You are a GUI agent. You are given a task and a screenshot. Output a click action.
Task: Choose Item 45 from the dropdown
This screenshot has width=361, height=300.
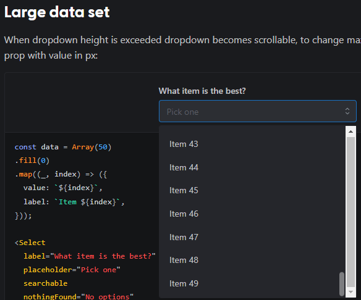[x=252, y=191]
